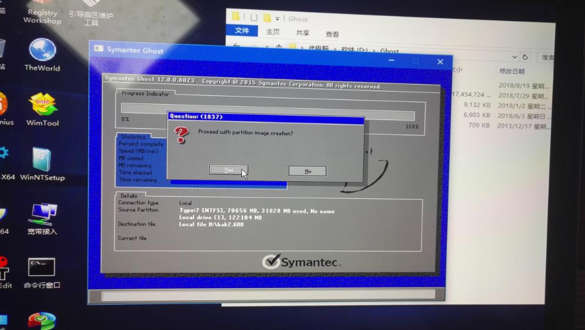Viewport: 585px width, 330px height.
Task: Click the Source Partition Type:7 NTFS text
Action: [257, 211]
